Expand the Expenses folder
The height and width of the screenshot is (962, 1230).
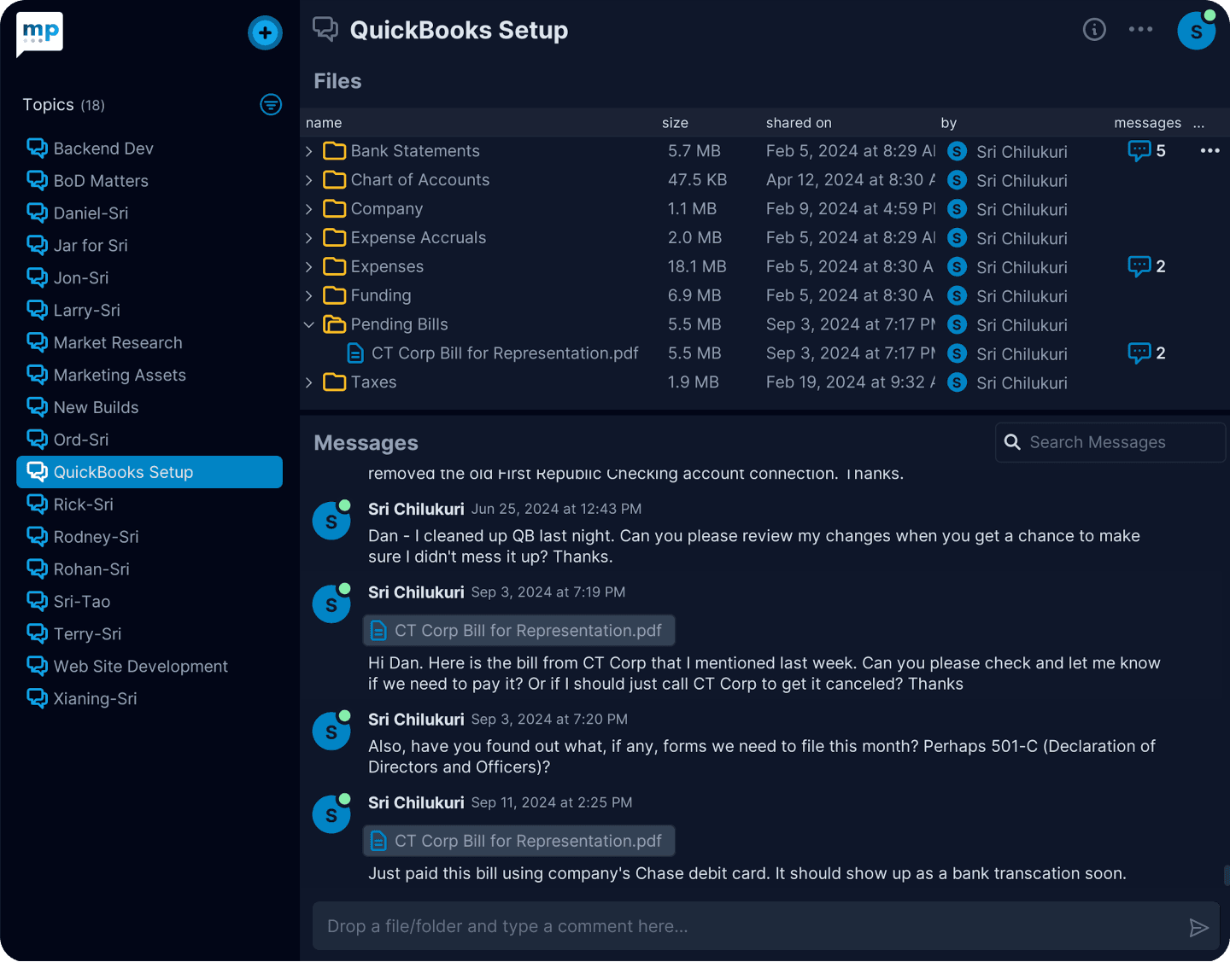(x=309, y=267)
